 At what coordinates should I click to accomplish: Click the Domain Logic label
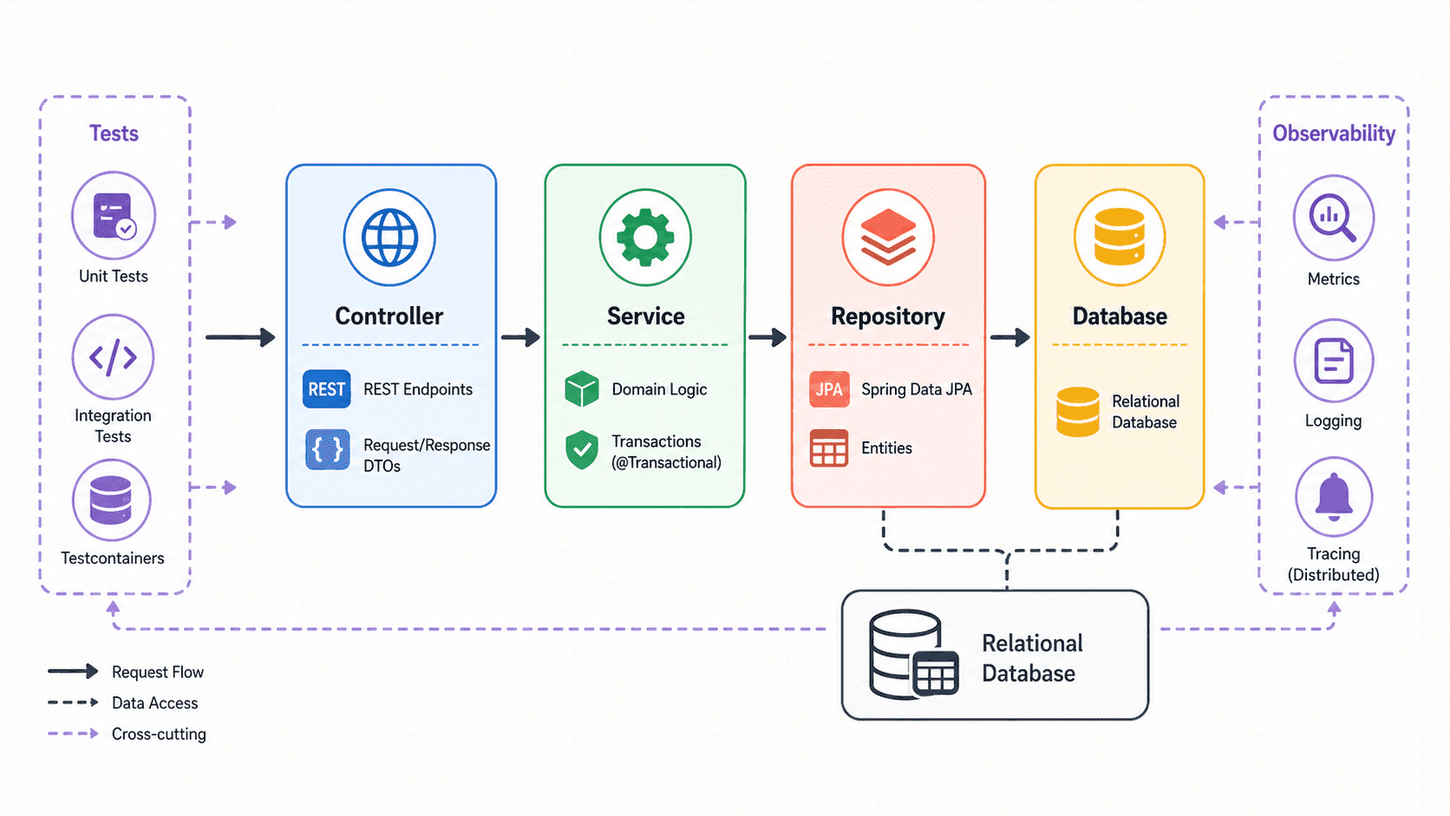click(x=659, y=389)
